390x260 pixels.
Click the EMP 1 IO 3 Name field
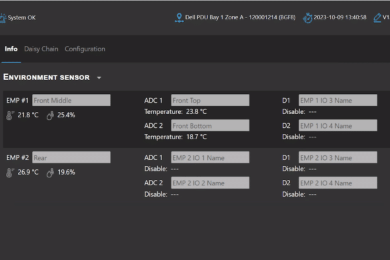[x=338, y=100]
